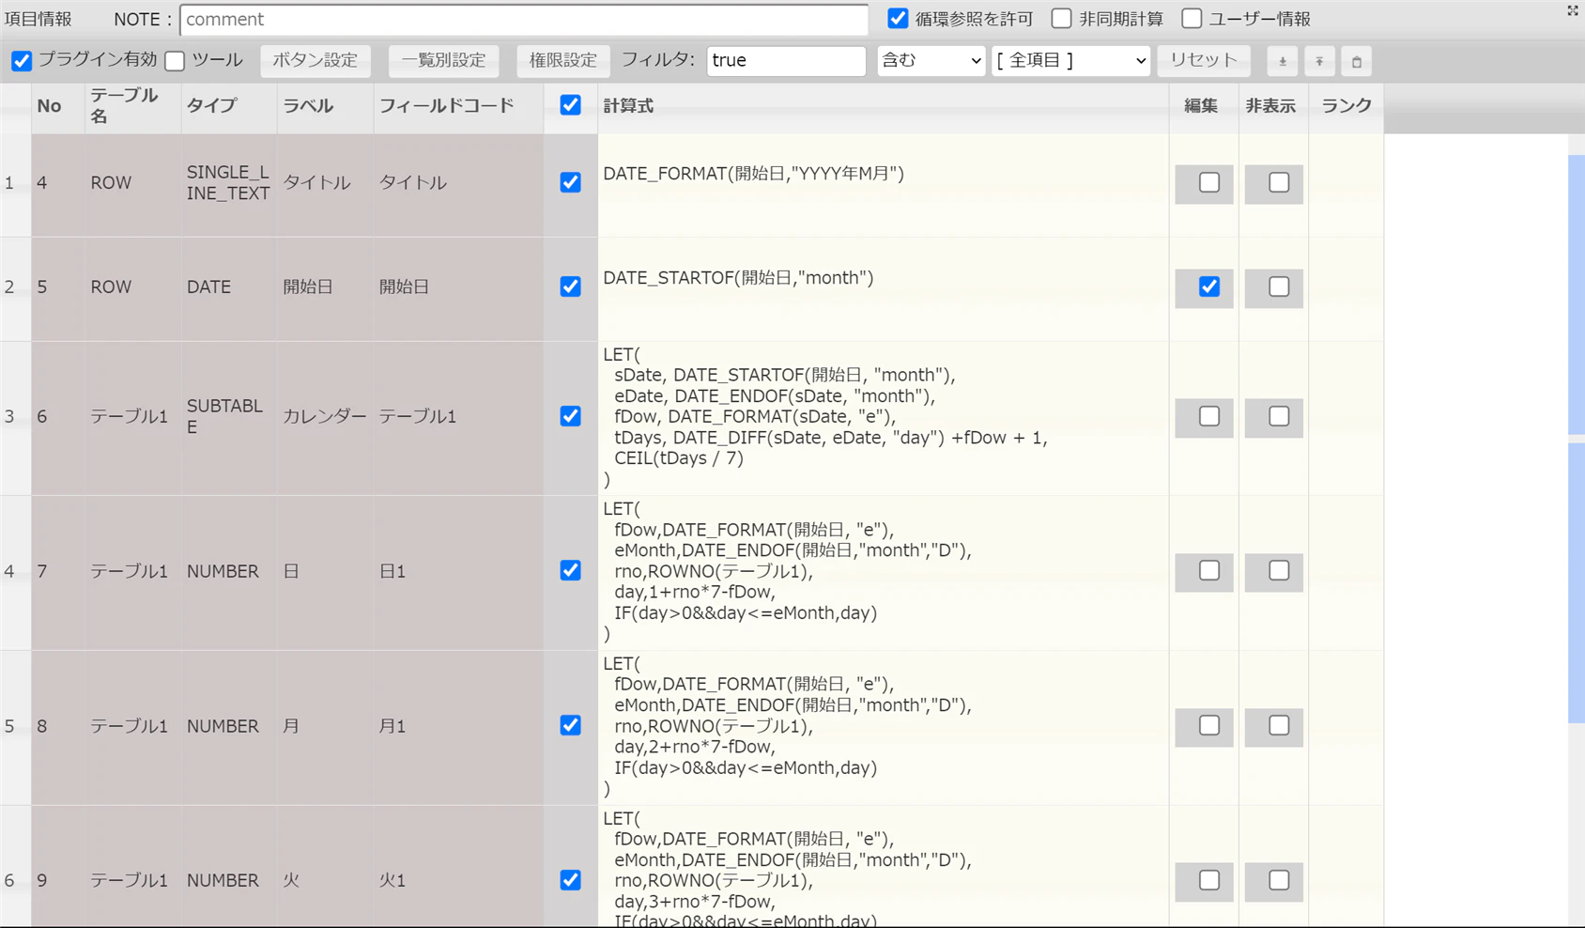Check the 非表示 checkbox for 月1 row
This screenshot has width=1585, height=928.
1279,726
